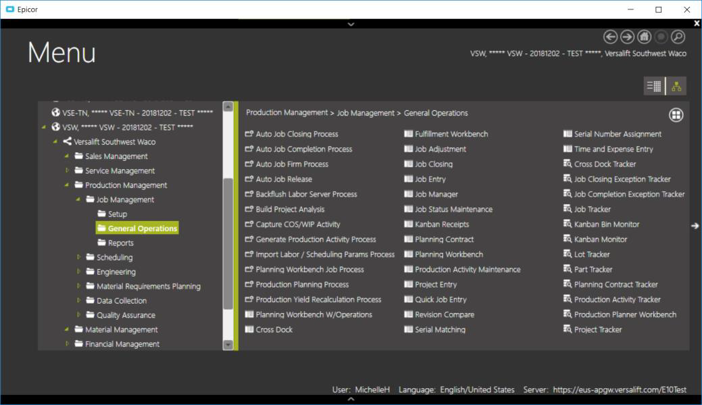The image size is (702, 405).
Task: Open the Job Tracker icon
Action: 568,209
